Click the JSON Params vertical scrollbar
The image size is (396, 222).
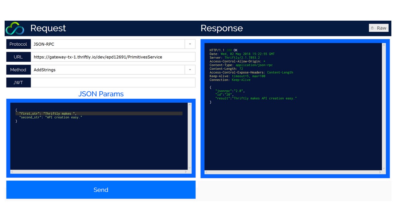[x=190, y=136]
